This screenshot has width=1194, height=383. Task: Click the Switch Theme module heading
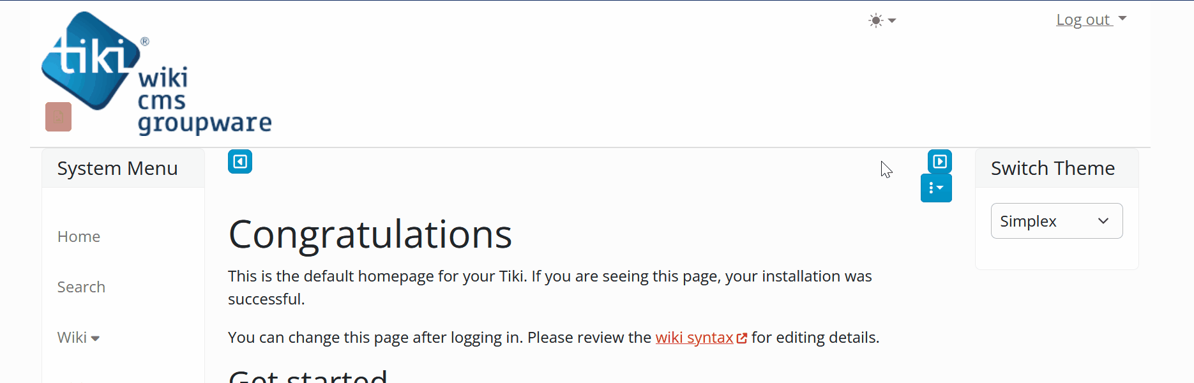click(x=1052, y=169)
